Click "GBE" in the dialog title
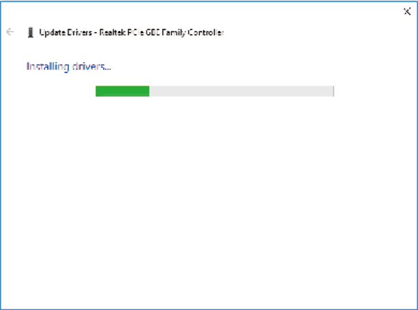The width and height of the screenshot is (418, 310). click(152, 33)
